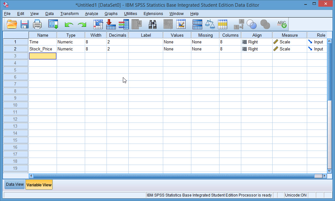Click the Label cell for Stock_Price
Image resolution: width=335 pixels, height=201 pixels.
(146, 49)
